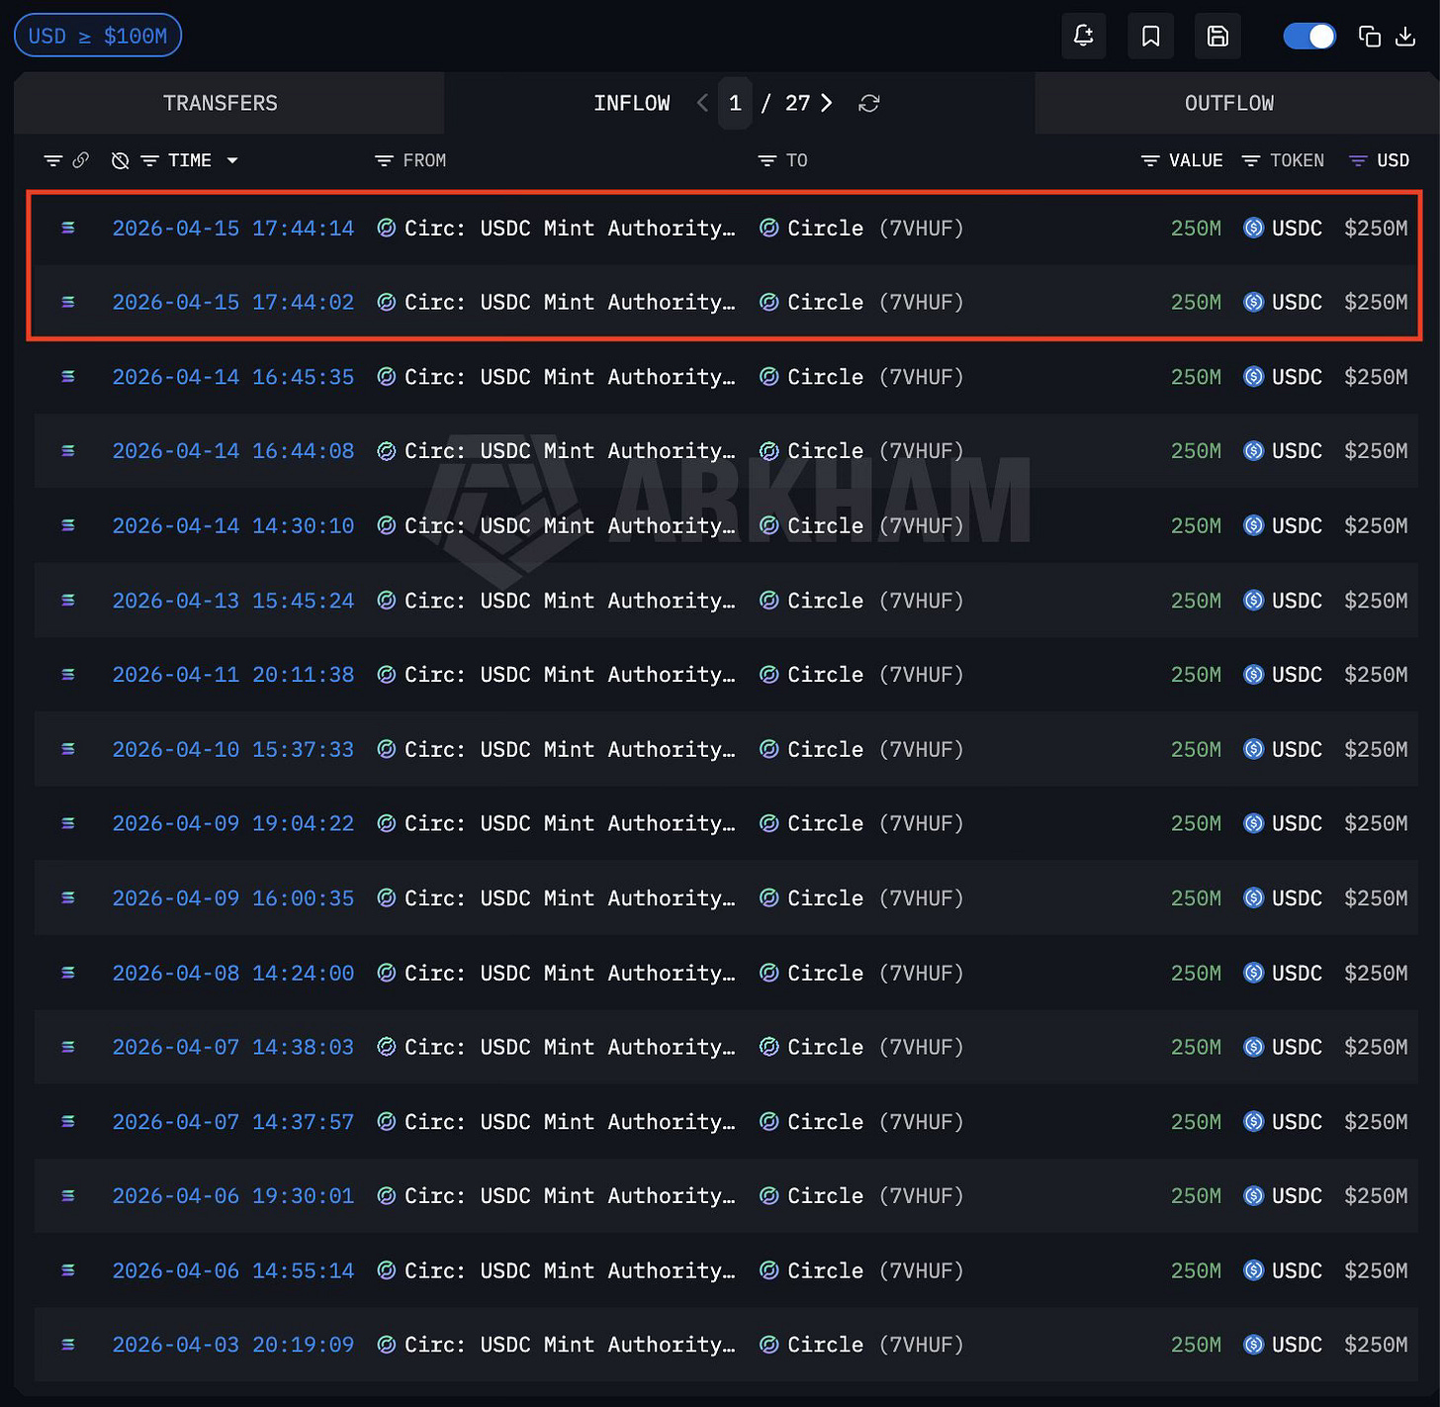Click the download arrow icon

point(1405,37)
